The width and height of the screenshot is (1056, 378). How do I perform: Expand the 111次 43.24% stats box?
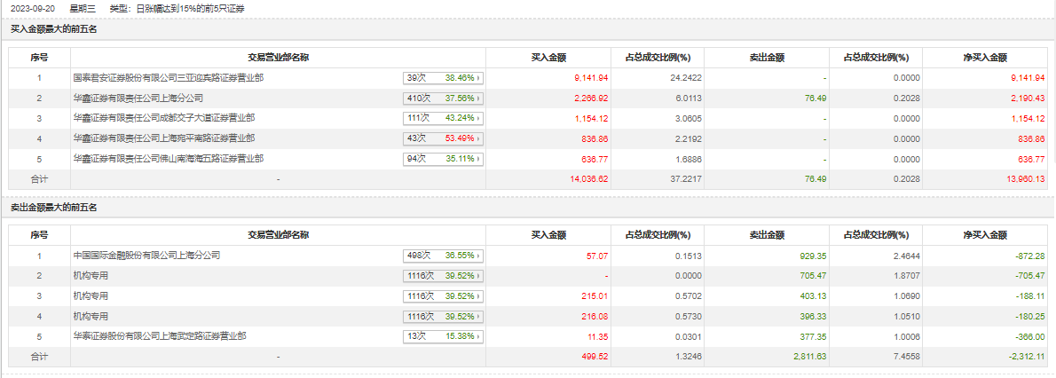442,118
